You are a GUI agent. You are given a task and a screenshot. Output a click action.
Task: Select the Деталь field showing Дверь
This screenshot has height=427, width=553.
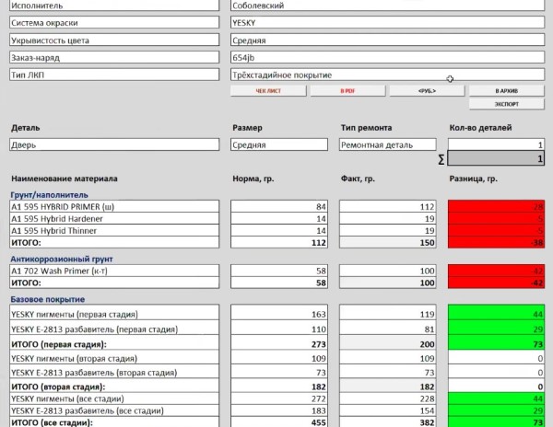[114, 144]
